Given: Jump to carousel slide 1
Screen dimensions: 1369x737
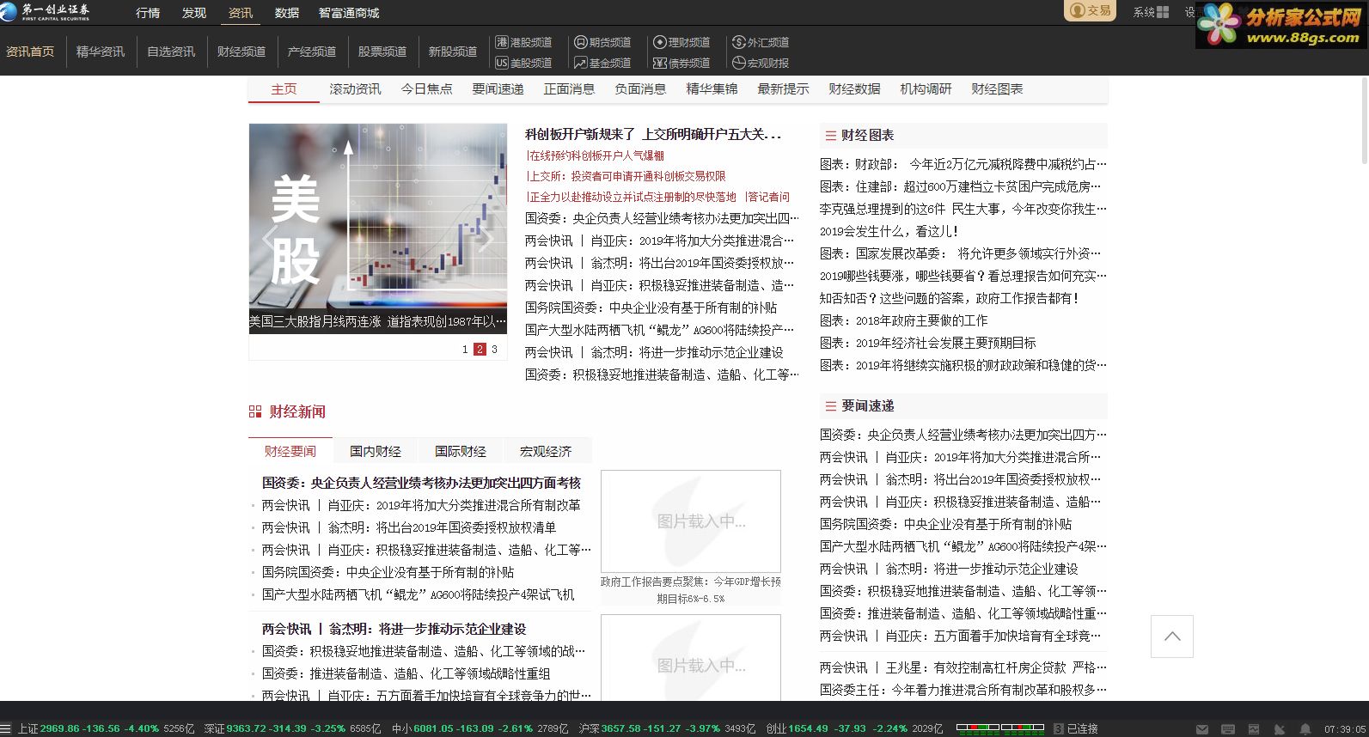Looking at the screenshot, I should [465, 350].
